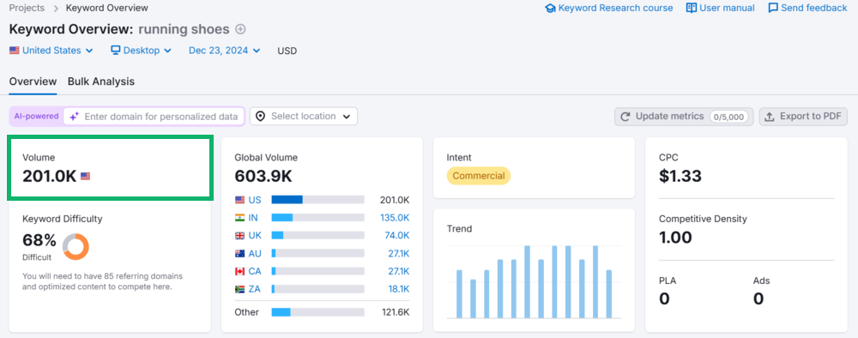Click the 0/5,000 metrics counter
The height and width of the screenshot is (338, 858).
pyautogui.click(x=728, y=117)
